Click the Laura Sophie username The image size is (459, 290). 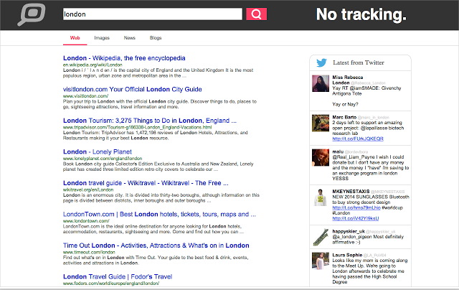tap(347, 255)
